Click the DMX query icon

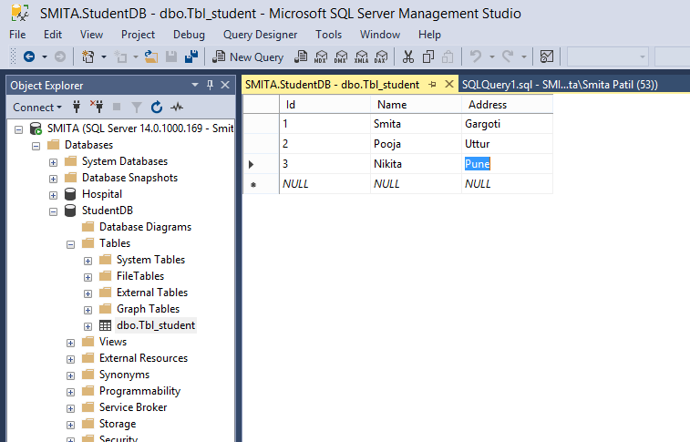click(341, 57)
